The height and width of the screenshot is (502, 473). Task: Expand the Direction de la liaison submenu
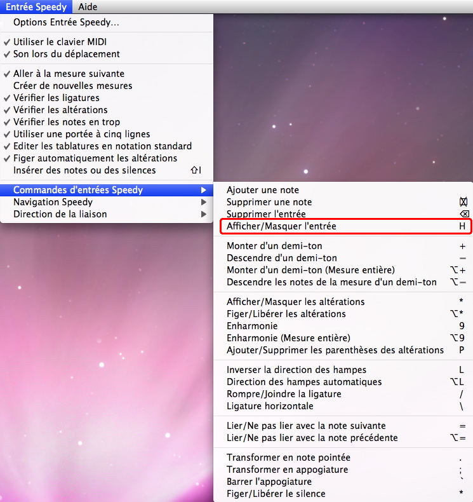coord(60,214)
